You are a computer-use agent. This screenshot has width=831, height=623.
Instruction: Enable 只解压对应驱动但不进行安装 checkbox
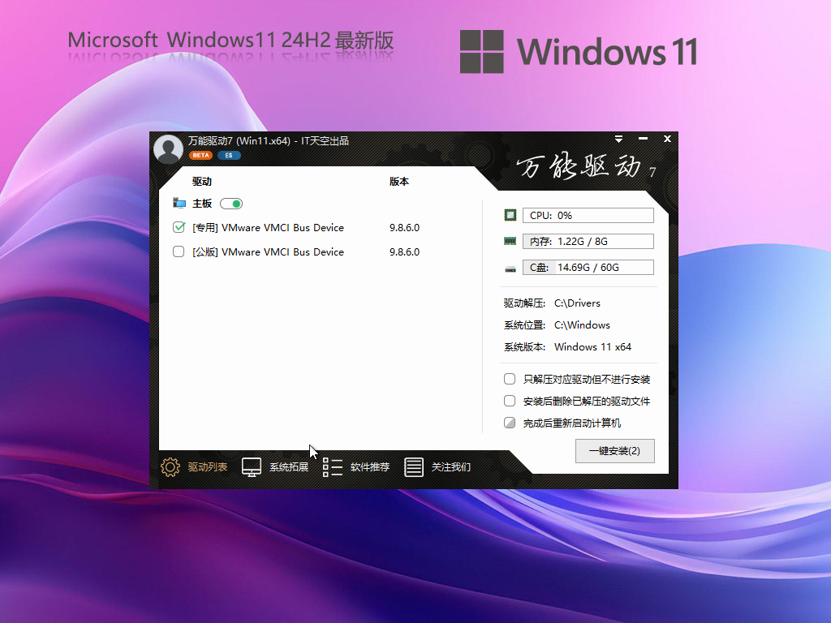510,379
